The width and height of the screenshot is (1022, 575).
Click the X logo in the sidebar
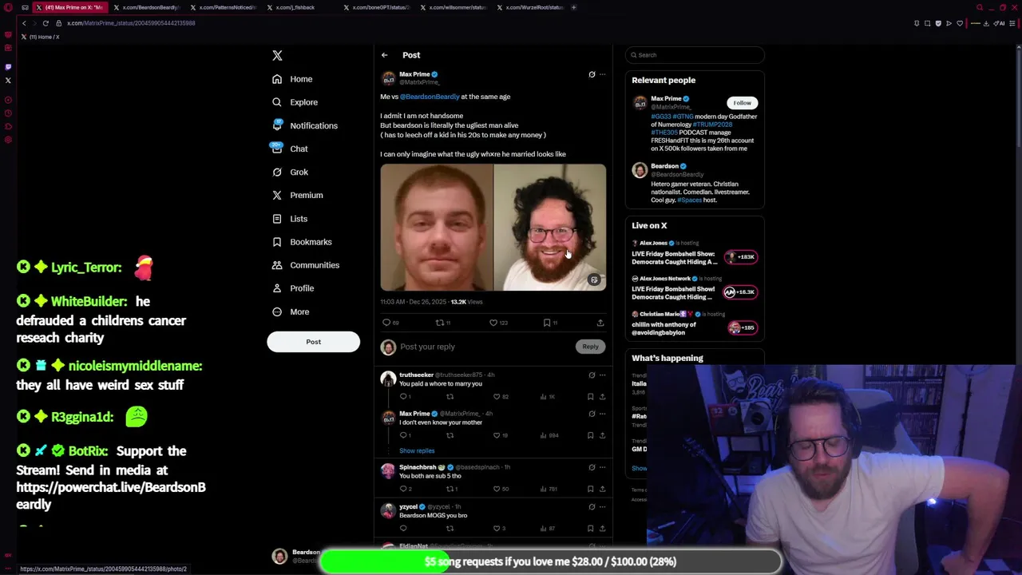click(277, 55)
